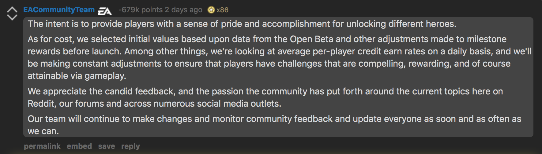Click the "2 days ago" timestamp
This screenshot has width=542, height=154.
[184, 10]
